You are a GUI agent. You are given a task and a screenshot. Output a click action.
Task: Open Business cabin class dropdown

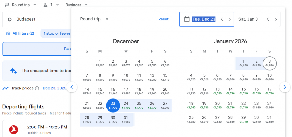pos(76,5)
